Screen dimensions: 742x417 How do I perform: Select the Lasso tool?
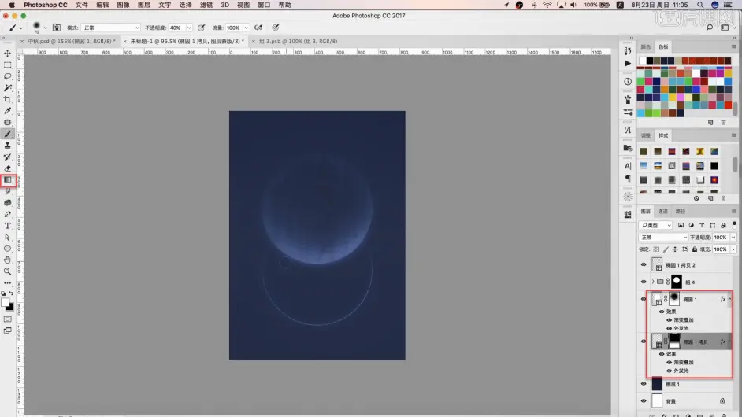tap(8, 76)
